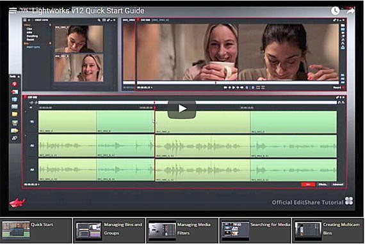The width and height of the screenshot is (365, 244).
Task: Click the Share arrow icon on the video
Action: [350, 10]
